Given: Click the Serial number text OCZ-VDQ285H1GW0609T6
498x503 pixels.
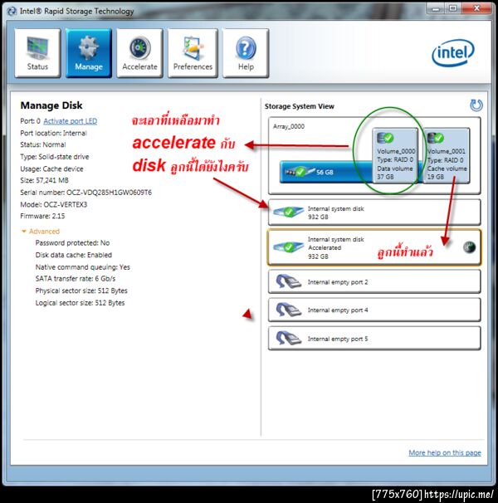Looking at the screenshot, I should click(x=109, y=193).
